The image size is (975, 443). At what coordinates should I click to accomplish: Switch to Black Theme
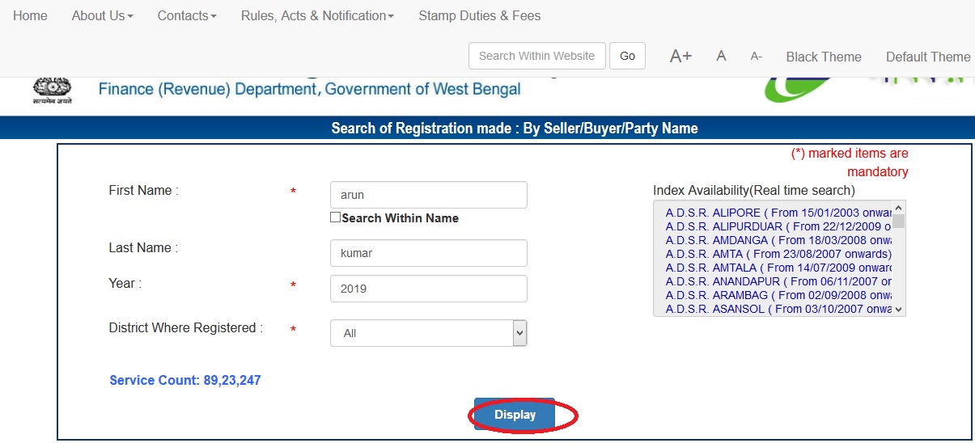click(824, 57)
